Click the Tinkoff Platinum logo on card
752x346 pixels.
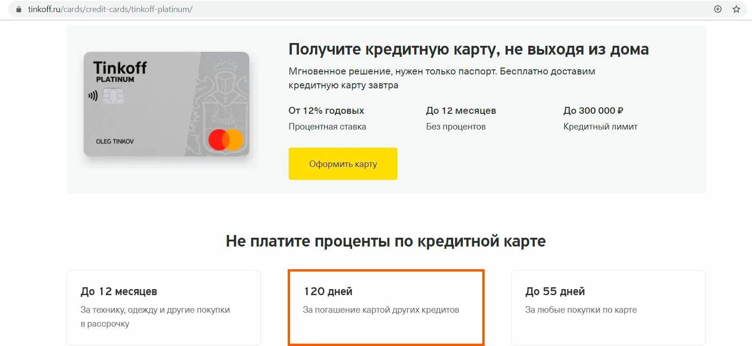point(120,72)
